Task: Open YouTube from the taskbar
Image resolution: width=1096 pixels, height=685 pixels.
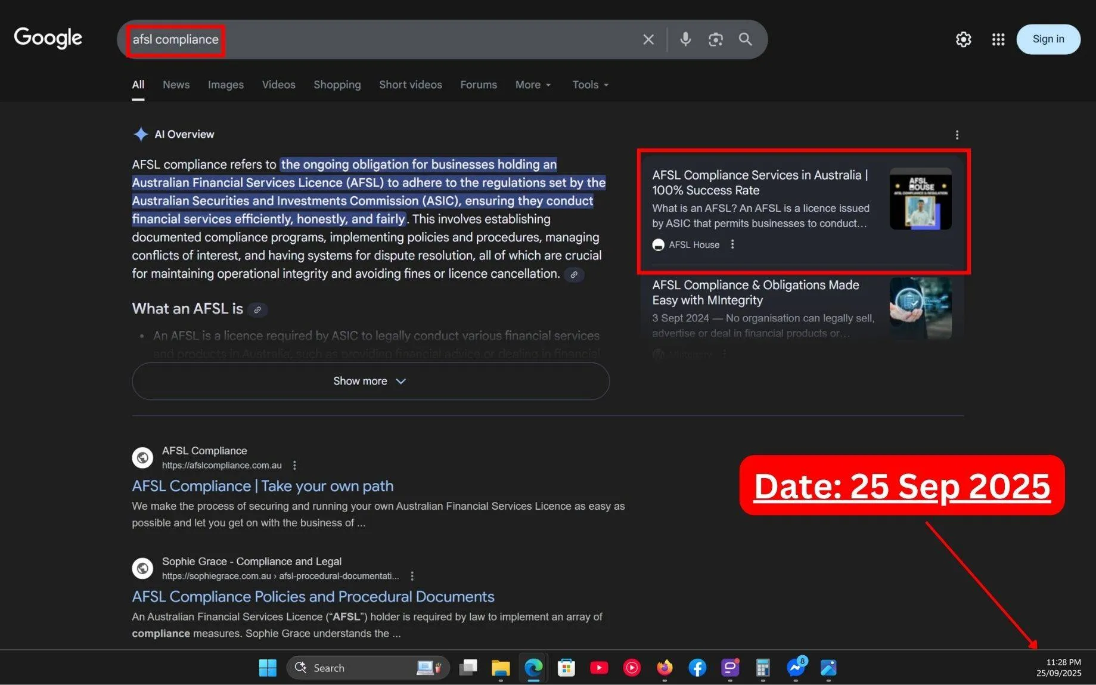Action: 599,668
